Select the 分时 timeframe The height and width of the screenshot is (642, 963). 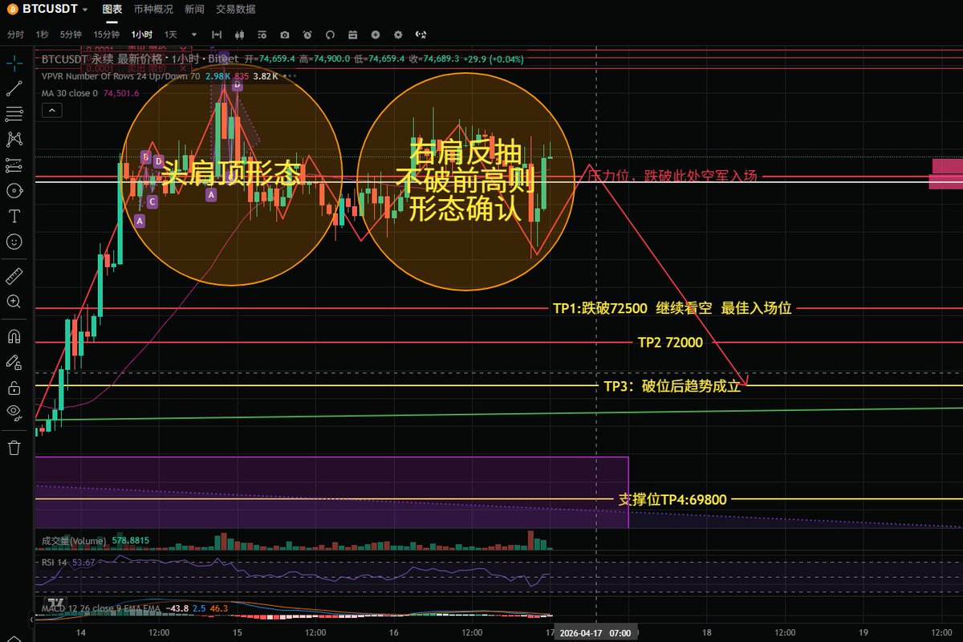pos(15,35)
